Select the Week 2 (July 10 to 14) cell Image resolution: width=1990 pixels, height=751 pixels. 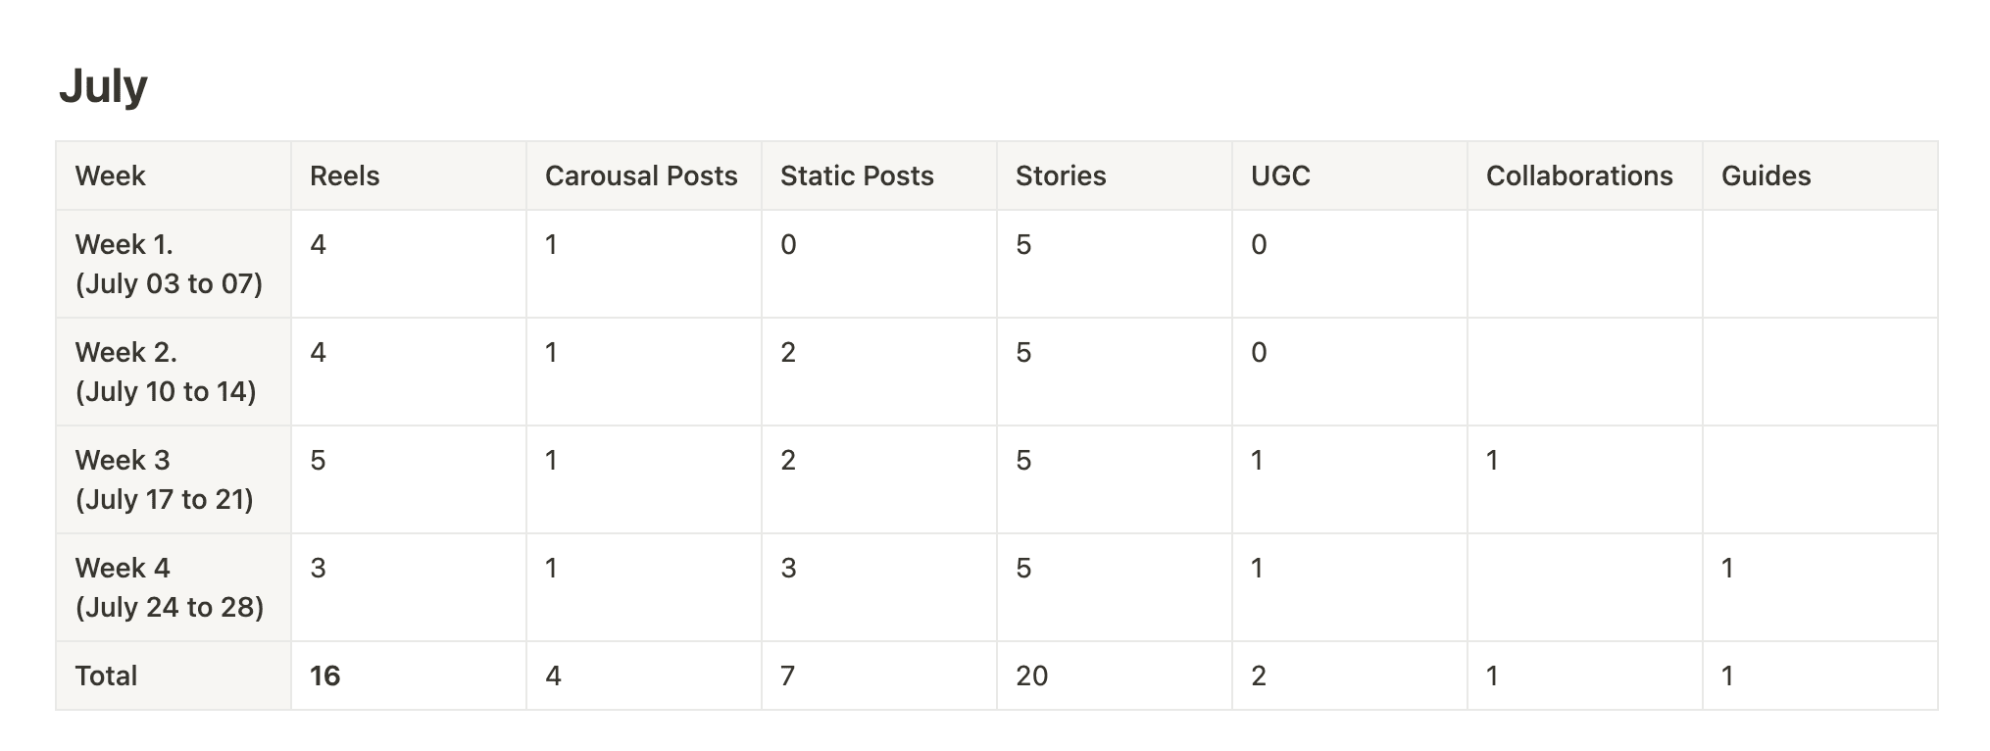(174, 372)
